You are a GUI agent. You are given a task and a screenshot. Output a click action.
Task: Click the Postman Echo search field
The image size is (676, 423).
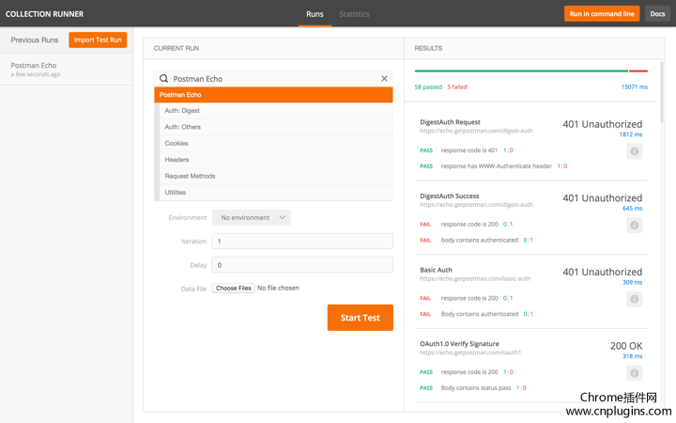[x=274, y=79]
